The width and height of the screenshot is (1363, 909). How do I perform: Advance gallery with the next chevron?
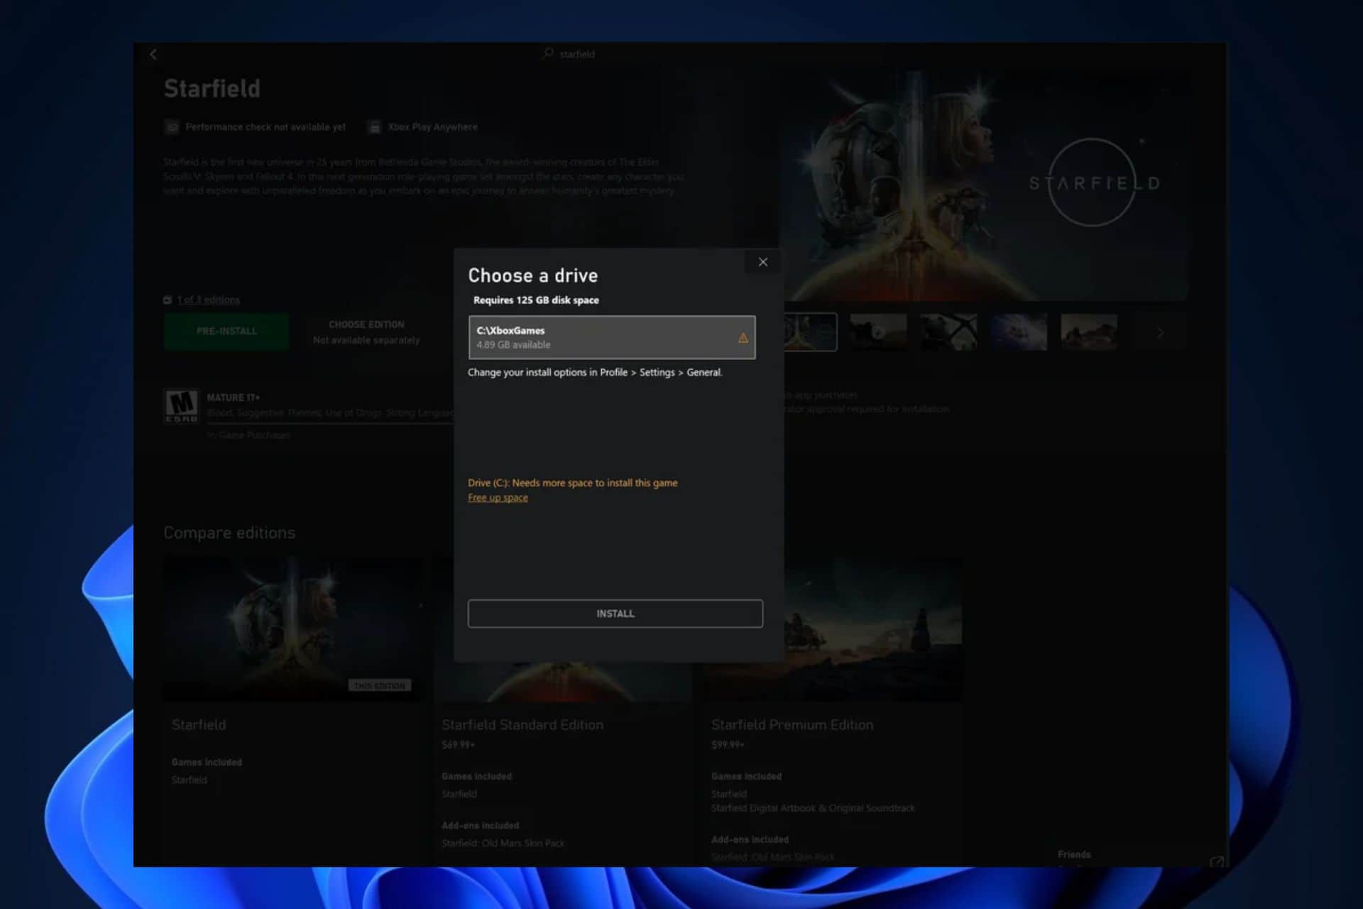tap(1160, 332)
